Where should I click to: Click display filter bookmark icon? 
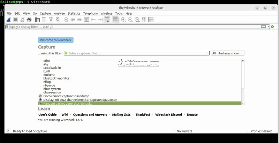(x=7, y=27)
